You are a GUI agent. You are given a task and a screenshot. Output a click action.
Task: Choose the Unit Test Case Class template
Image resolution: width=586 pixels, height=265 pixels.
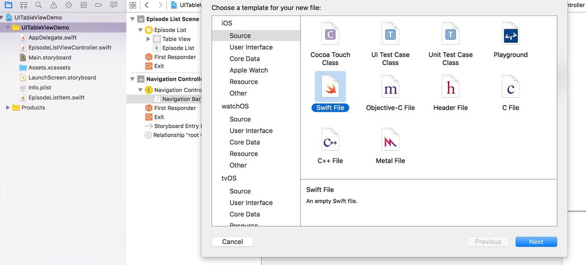point(450,44)
